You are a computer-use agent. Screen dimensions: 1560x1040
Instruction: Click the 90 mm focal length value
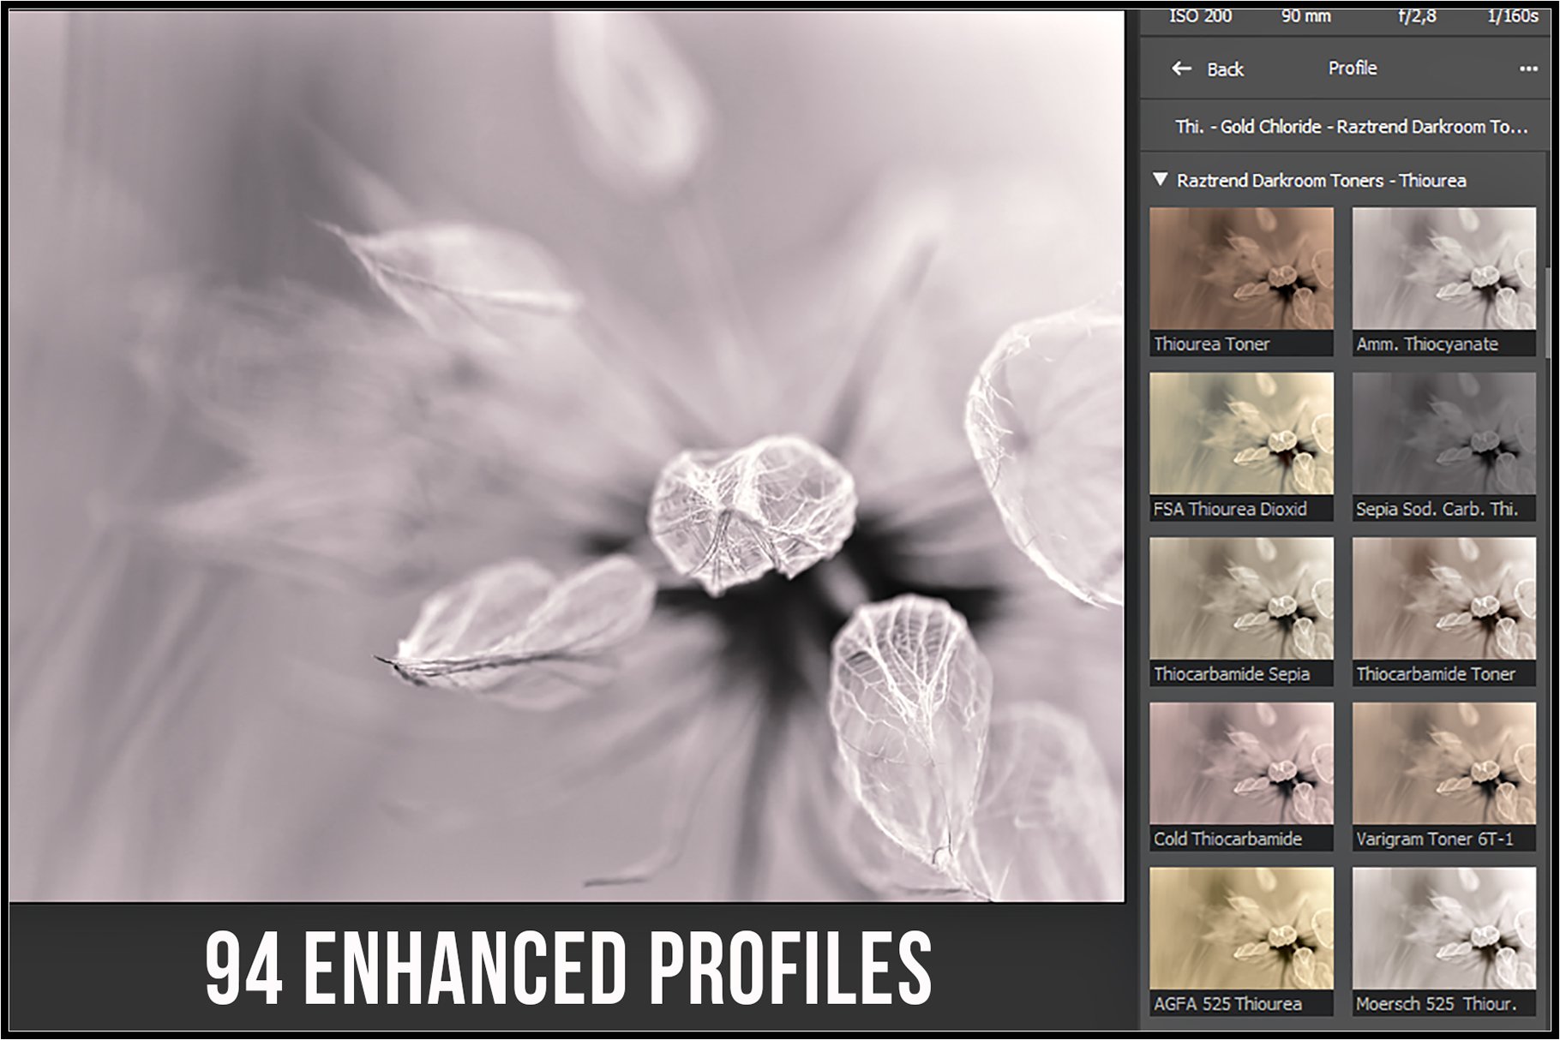pos(1306,16)
